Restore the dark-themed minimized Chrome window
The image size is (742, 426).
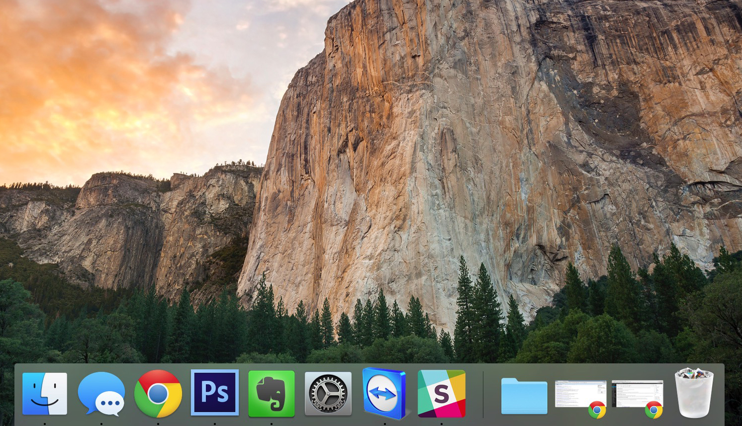(x=638, y=393)
